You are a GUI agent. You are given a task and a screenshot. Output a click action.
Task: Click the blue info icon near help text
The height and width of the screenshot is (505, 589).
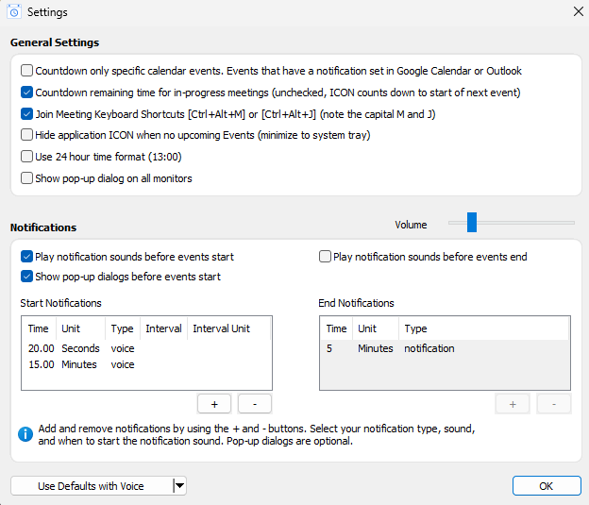point(25,434)
